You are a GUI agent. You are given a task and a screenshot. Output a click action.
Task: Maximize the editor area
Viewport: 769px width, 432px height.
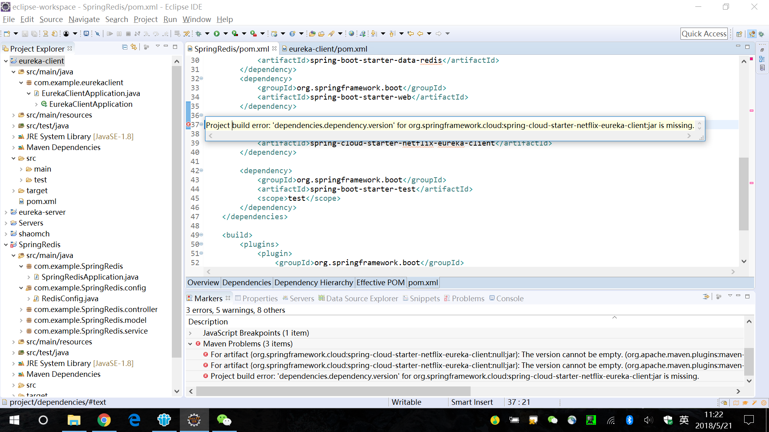[747, 47]
